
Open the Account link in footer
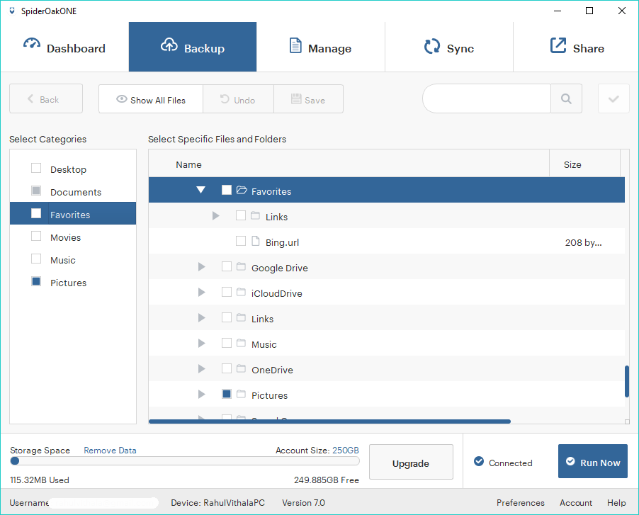[x=576, y=503]
